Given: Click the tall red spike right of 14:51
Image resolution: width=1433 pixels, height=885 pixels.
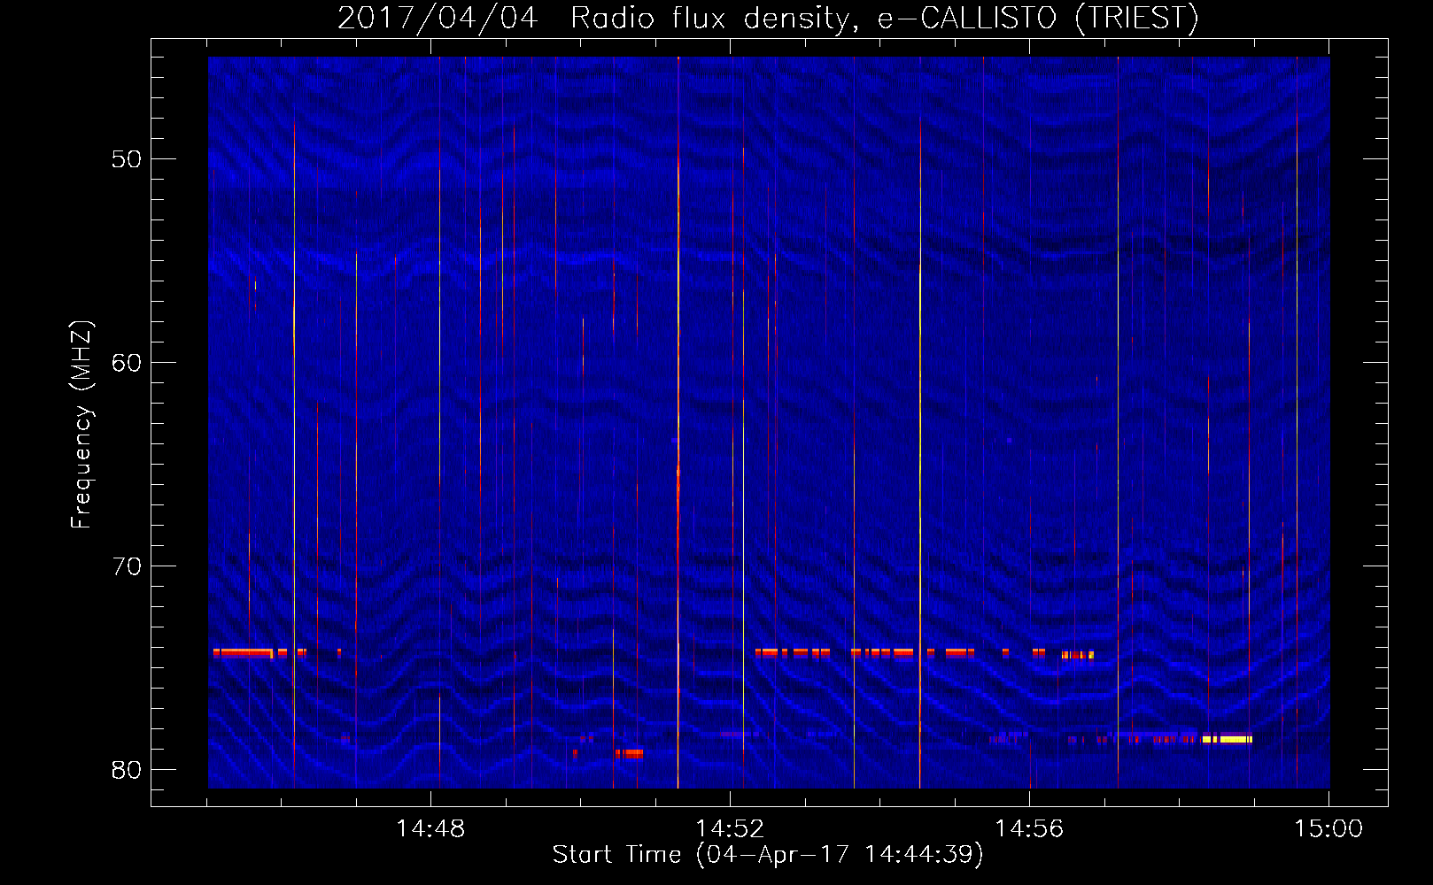Looking at the screenshot, I should tap(678, 422).
